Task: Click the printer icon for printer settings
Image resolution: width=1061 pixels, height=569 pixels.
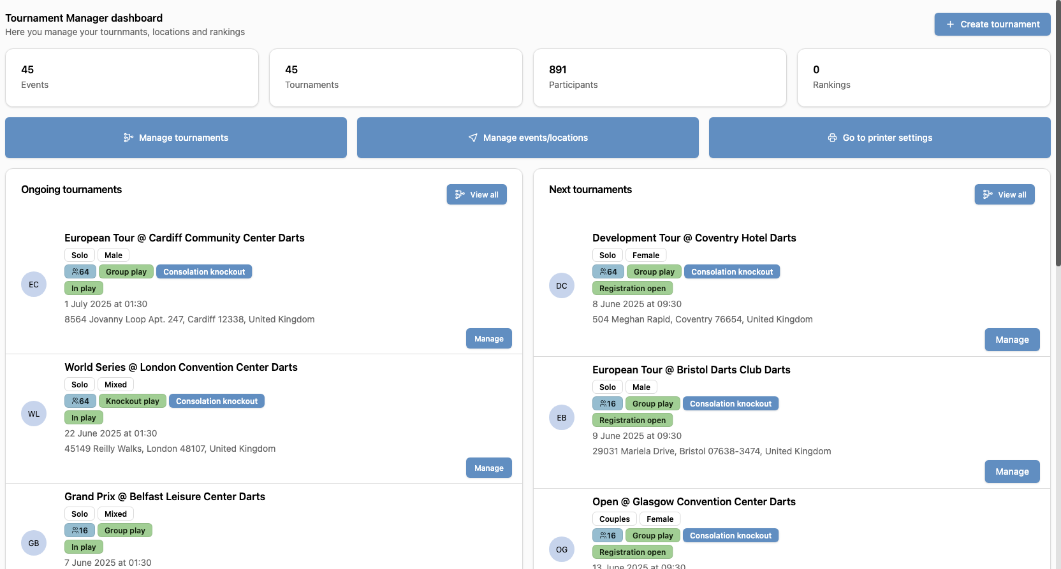Action: (832, 138)
